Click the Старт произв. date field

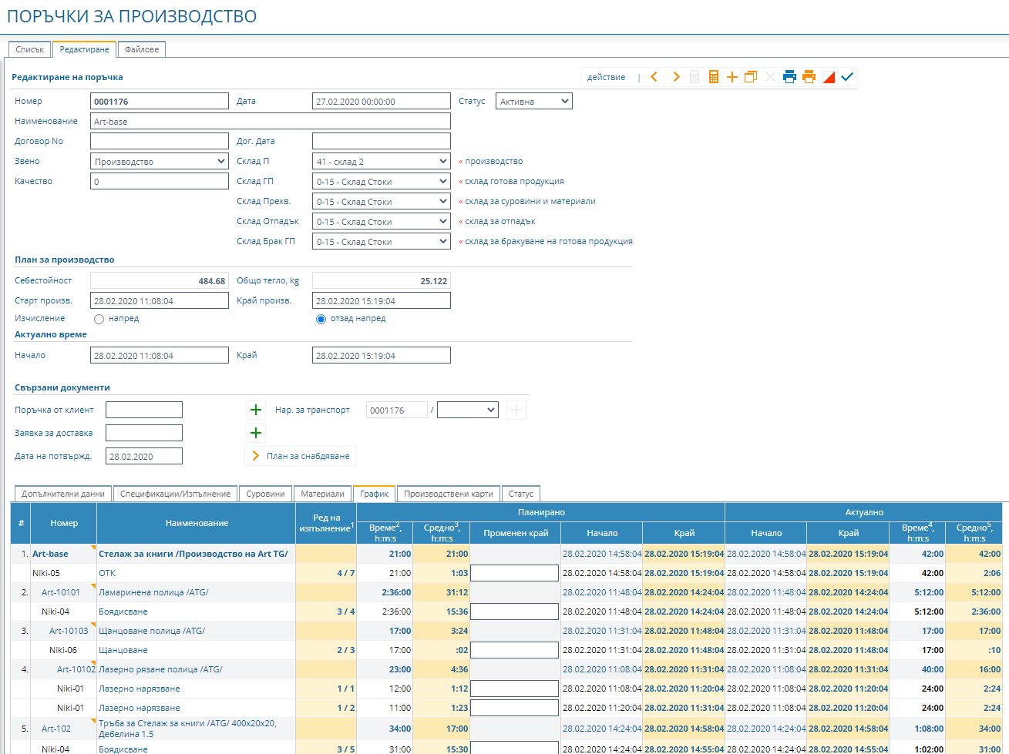tap(160, 300)
